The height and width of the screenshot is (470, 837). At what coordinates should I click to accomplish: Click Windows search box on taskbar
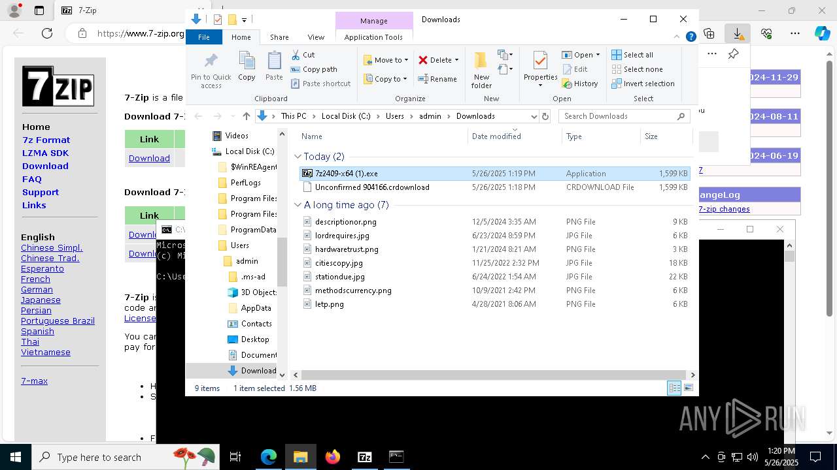point(126,457)
